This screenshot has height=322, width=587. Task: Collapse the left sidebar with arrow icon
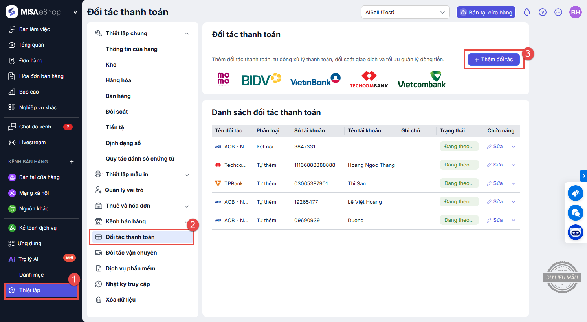[75, 12]
